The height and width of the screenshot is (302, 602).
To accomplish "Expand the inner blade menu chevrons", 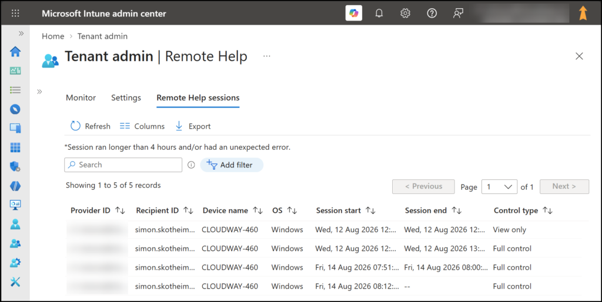I will click(x=39, y=91).
